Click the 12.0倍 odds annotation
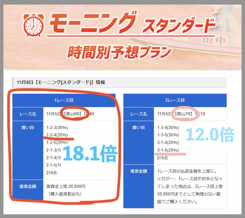 pos(209,135)
